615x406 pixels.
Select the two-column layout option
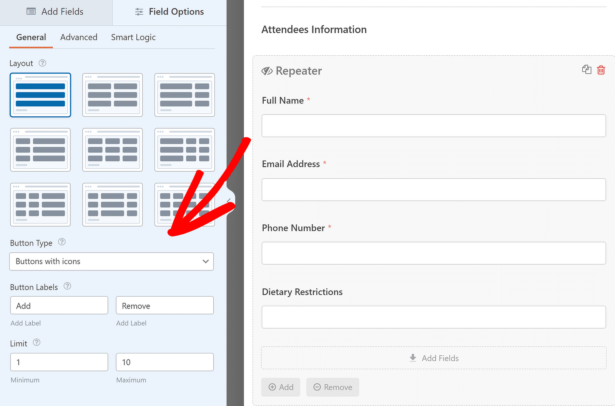click(x=112, y=95)
